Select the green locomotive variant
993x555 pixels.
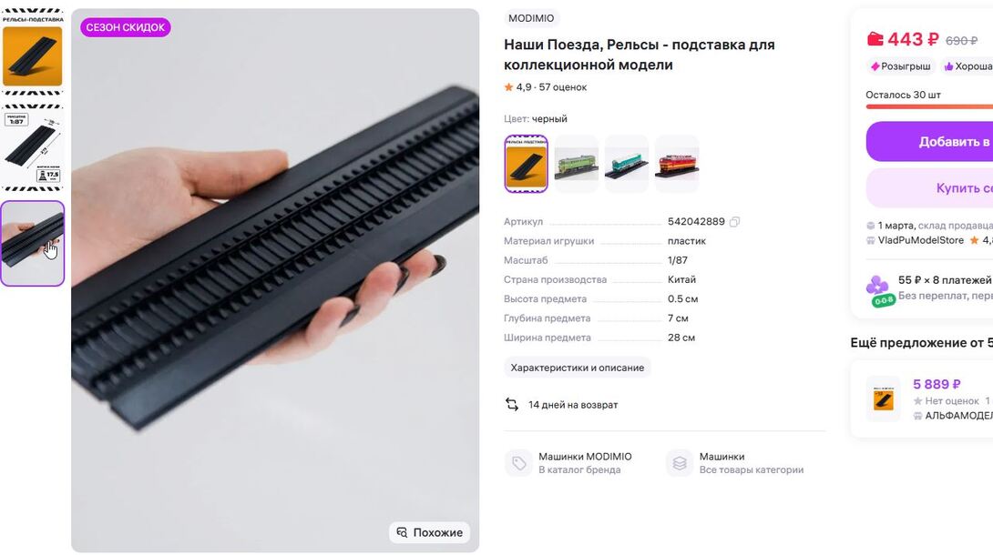pyautogui.click(x=577, y=164)
